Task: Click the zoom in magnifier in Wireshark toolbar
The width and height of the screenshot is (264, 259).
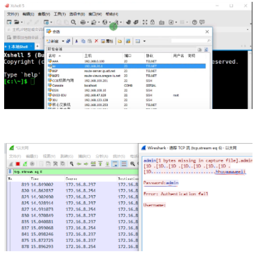Action: [x=132, y=164]
